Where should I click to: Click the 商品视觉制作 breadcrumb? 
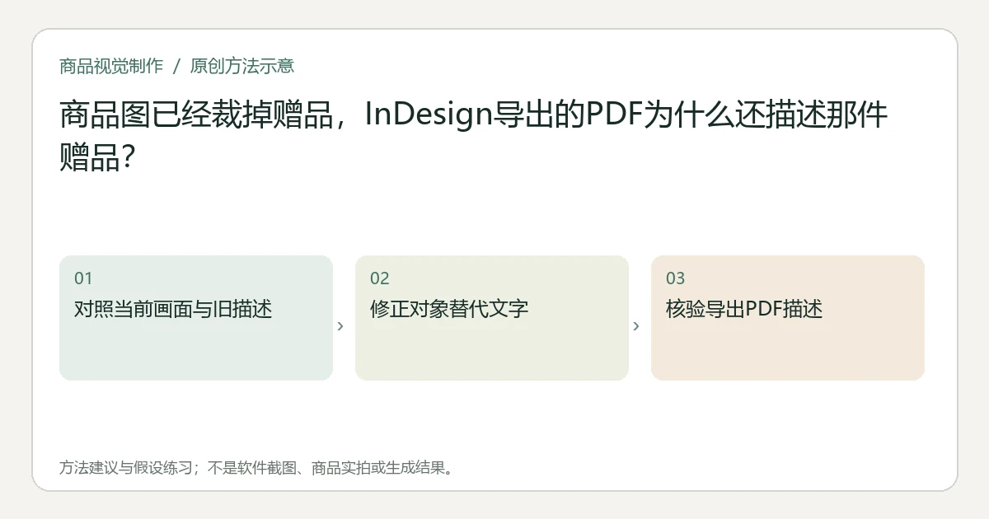(x=111, y=67)
